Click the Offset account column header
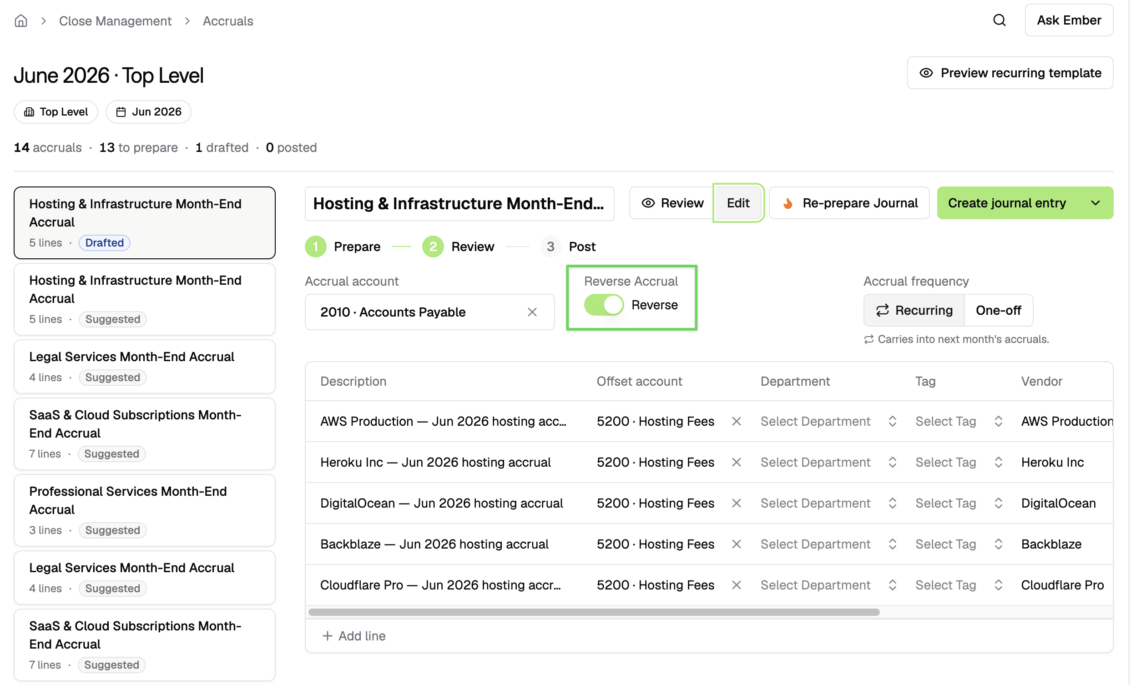The height and width of the screenshot is (685, 1131). (639, 381)
